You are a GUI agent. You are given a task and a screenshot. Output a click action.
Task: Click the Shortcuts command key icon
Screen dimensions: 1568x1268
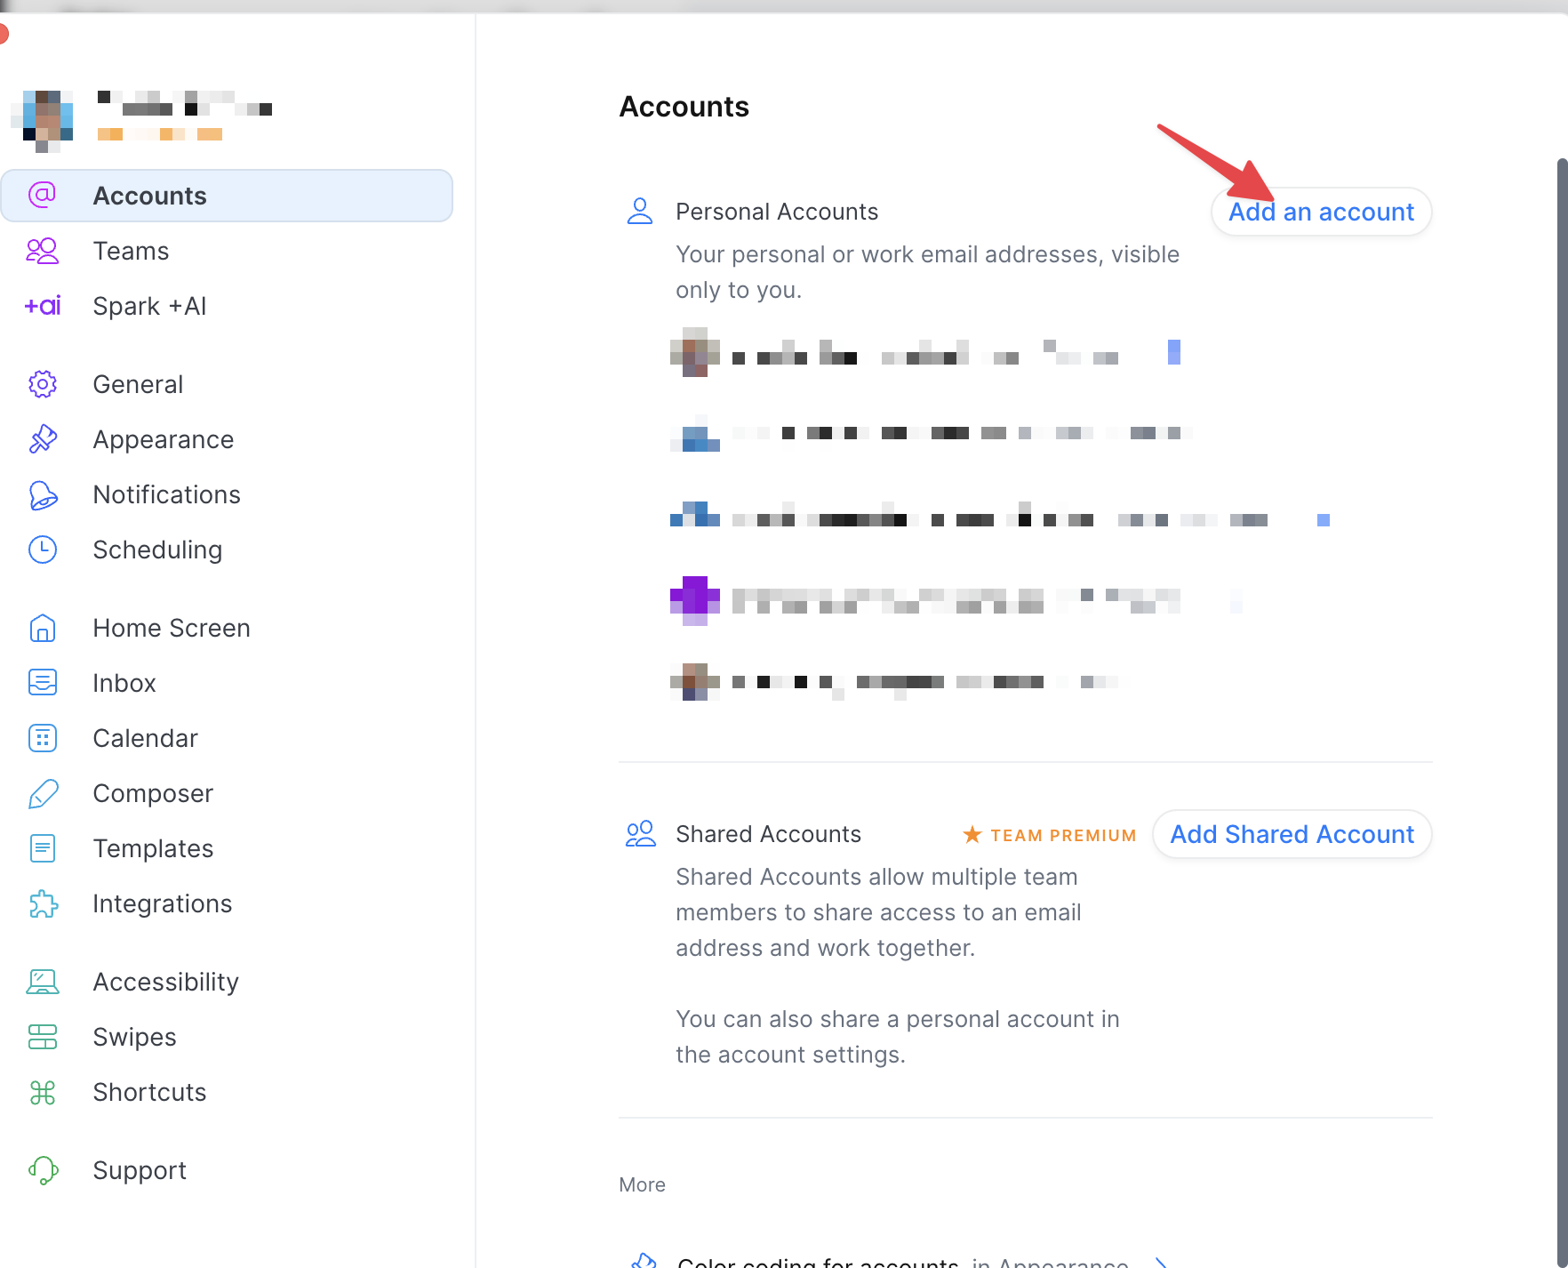coord(42,1093)
